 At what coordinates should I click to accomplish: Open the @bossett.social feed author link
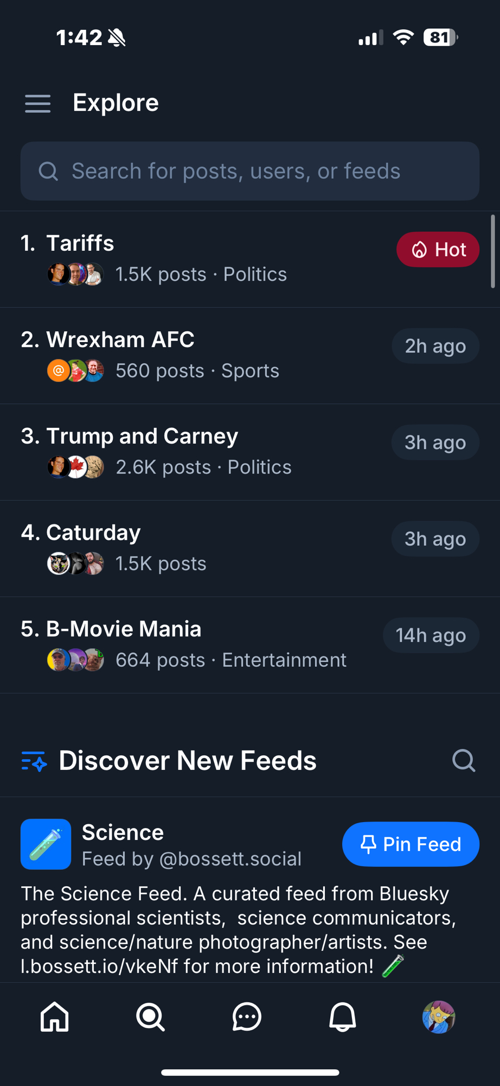click(230, 859)
